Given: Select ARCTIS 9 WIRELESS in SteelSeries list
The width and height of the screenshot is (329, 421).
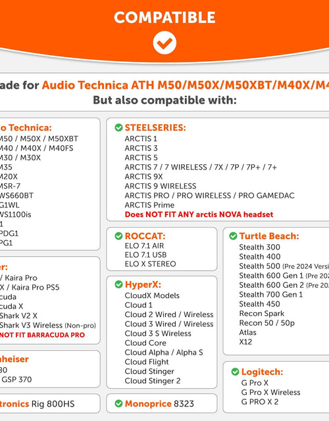Looking at the screenshot, I should (x=161, y=186).
